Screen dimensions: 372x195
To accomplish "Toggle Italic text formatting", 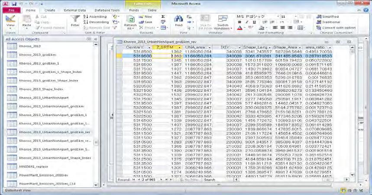I will (247, 22).
